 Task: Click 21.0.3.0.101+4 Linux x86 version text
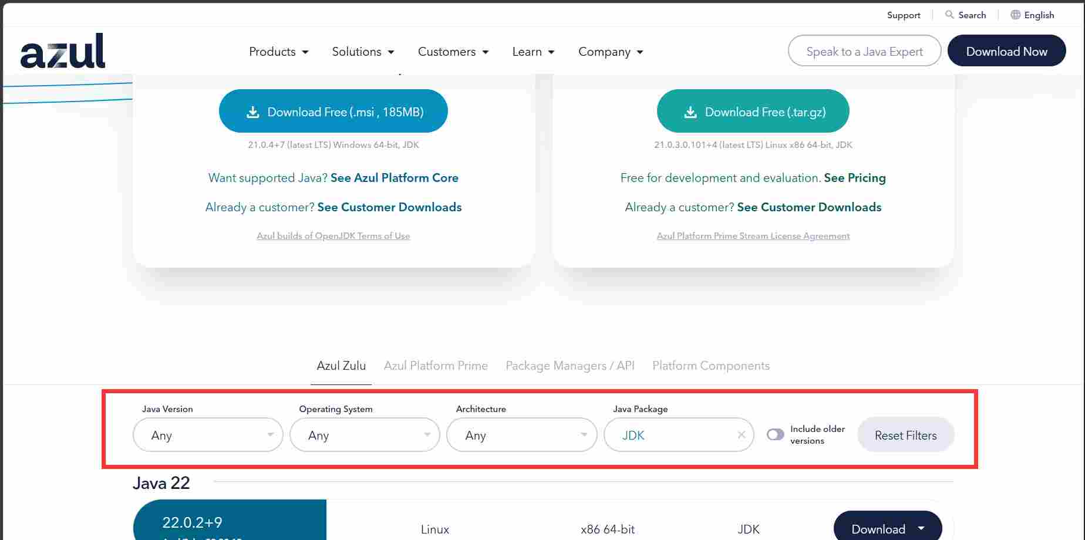(x=753, y=144)
